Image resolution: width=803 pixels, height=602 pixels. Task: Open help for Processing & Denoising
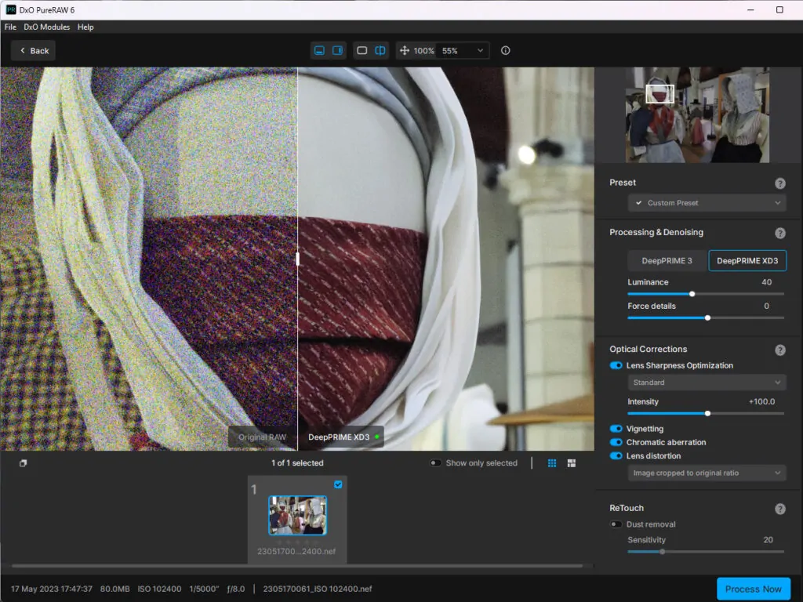(779, 233)
